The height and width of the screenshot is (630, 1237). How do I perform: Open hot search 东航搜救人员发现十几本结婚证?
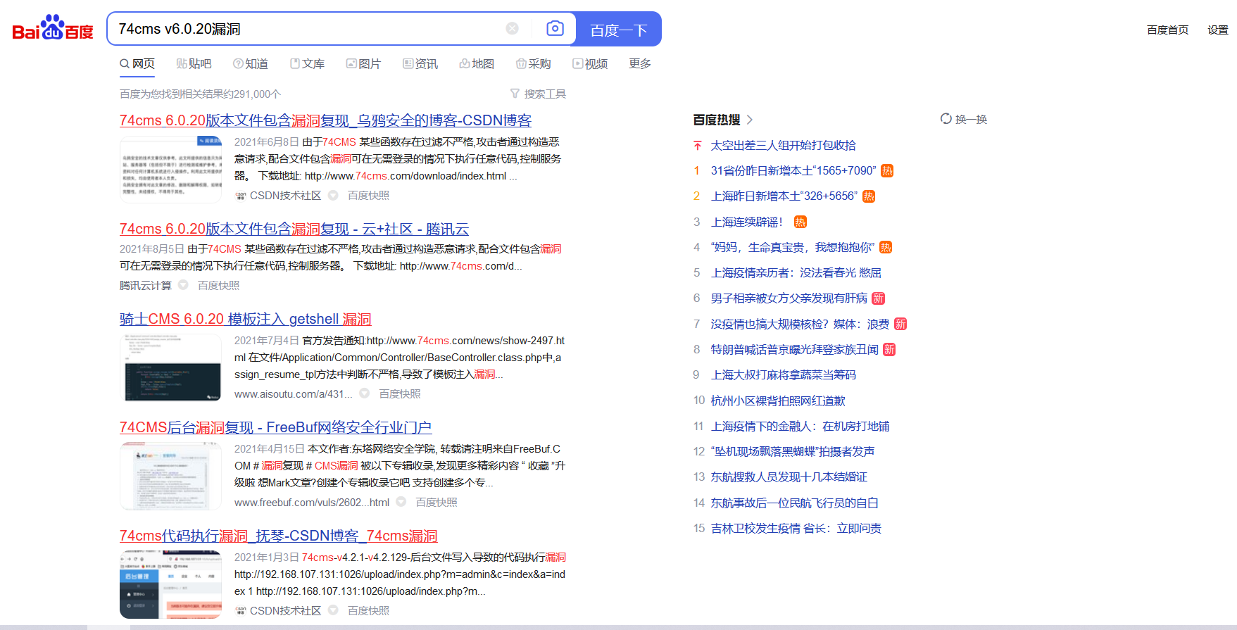tap(789, 477)
